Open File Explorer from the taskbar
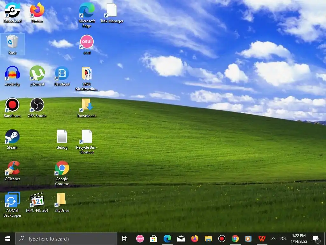The height and width of the screenshot is (245, 326). (208, 239)
